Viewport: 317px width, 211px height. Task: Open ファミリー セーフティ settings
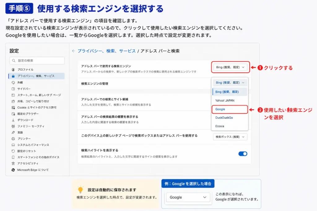click(x=31, y=126)
